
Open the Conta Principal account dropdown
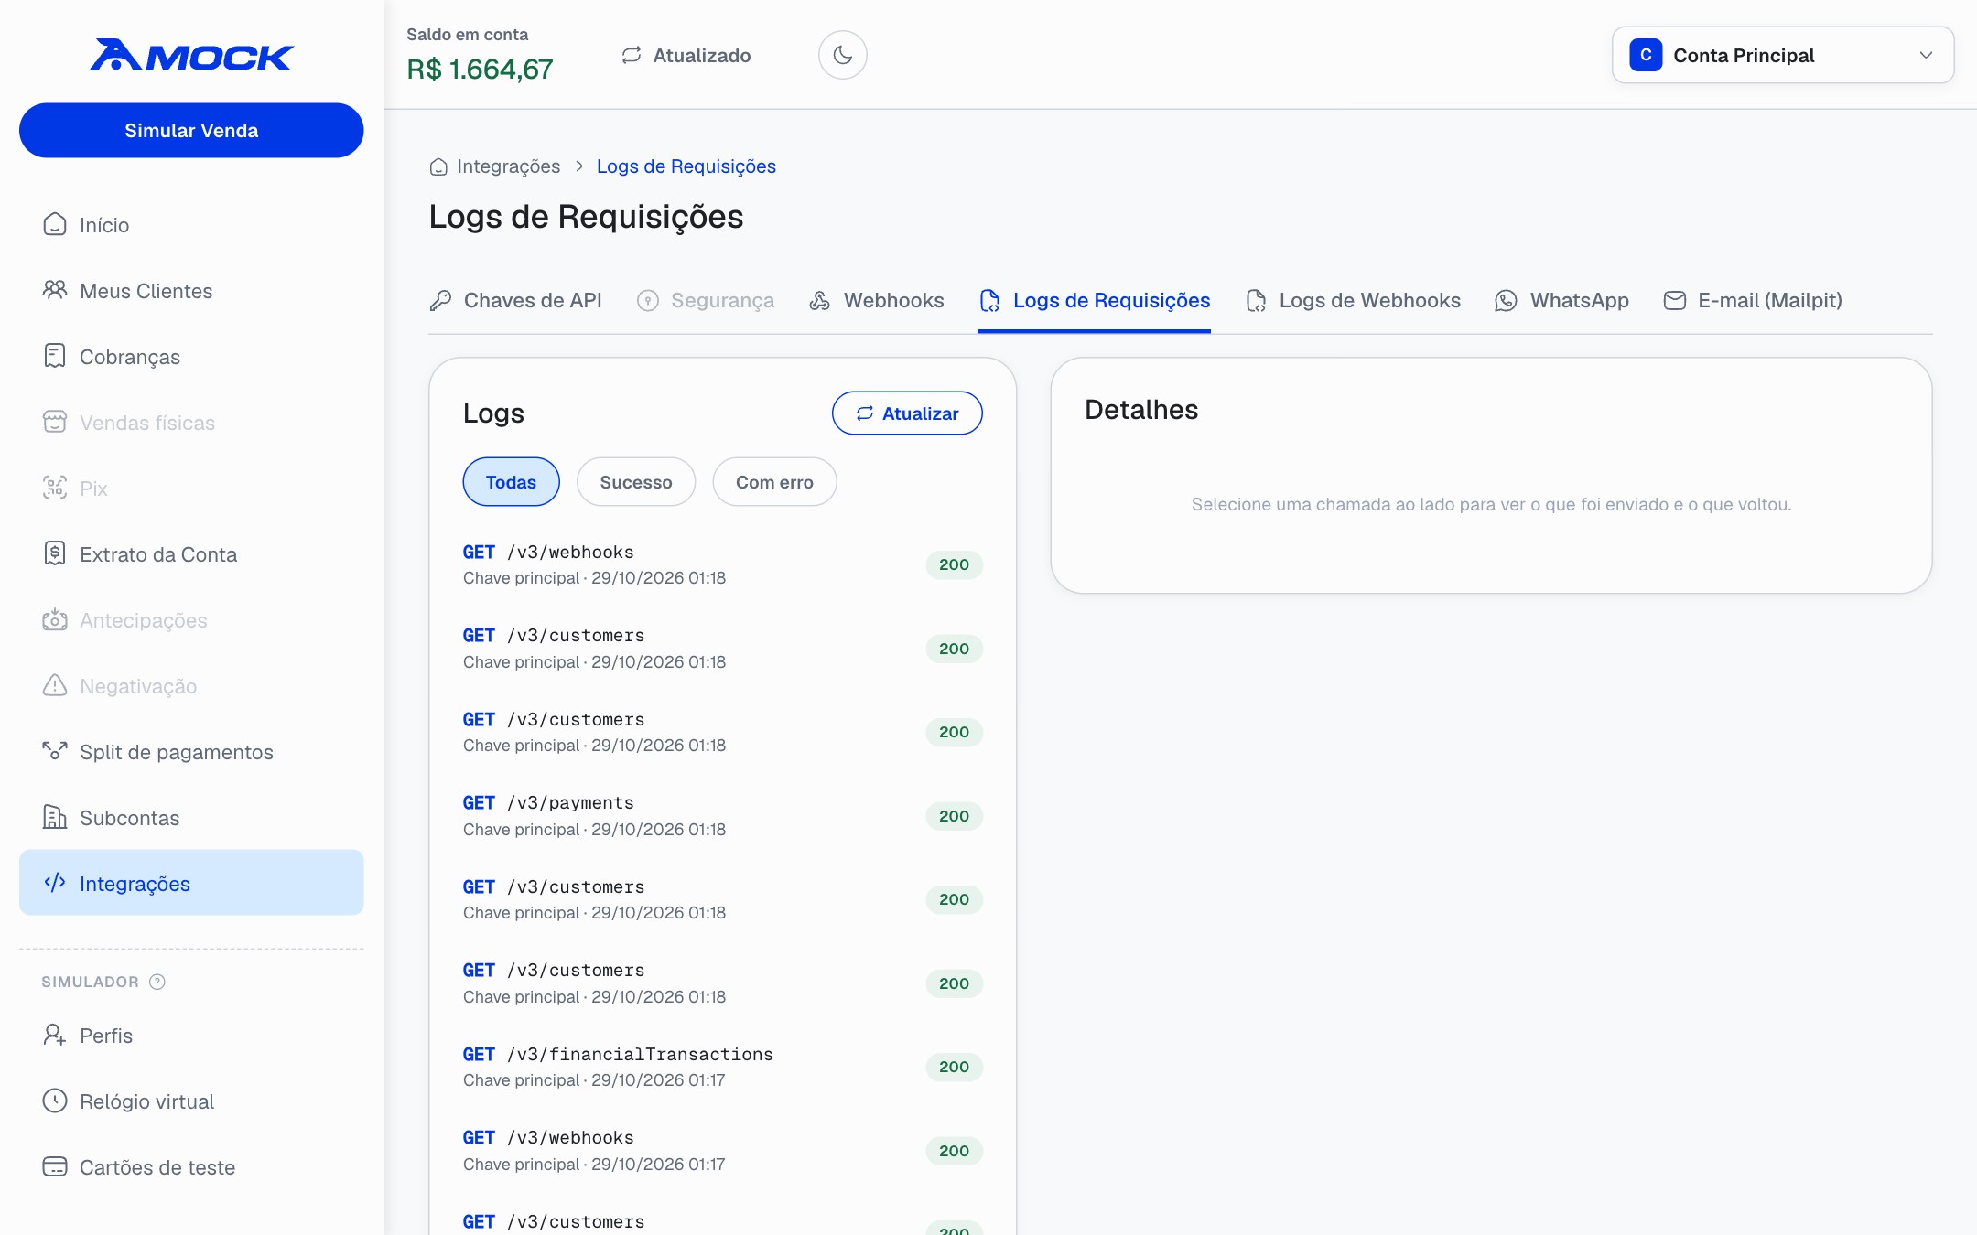1782,55
